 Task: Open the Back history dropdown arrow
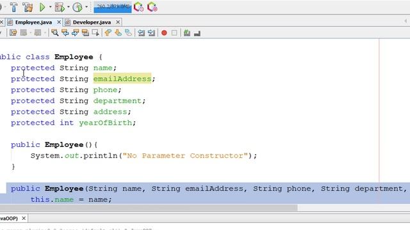31,33
